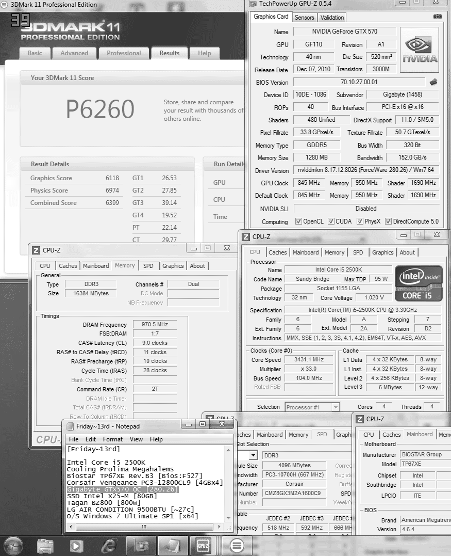Open the Help menu in Notepad

point(156,439)
